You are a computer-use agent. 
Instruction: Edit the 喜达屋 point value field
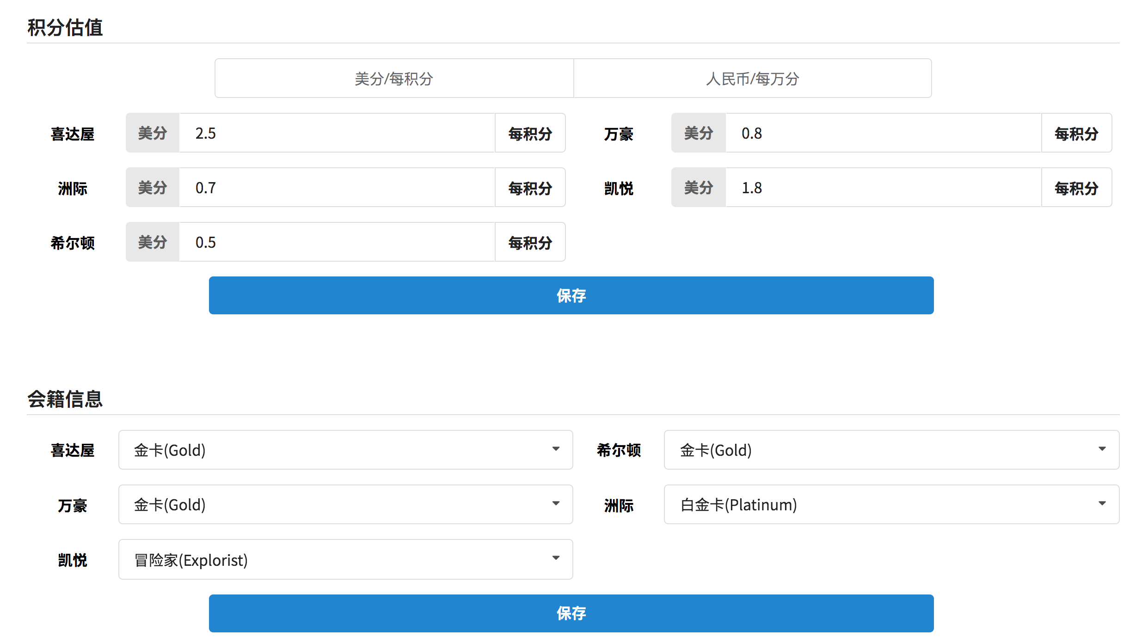click(x=337, y=133)
